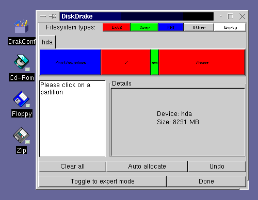Viewport: 258px width, 200px height.
Task: Select the hda disk tab
Action: (x=47, y=42)
